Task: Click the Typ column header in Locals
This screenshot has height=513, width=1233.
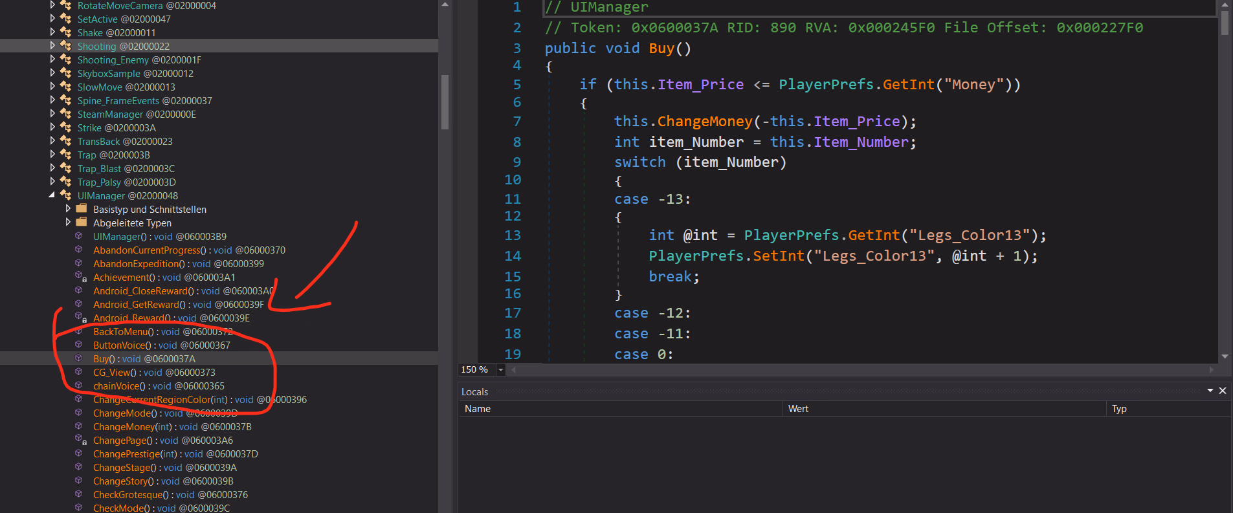Action: click(x=1119, y=409)
